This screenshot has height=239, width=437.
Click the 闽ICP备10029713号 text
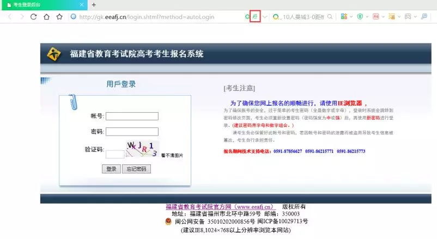(283, 222)
